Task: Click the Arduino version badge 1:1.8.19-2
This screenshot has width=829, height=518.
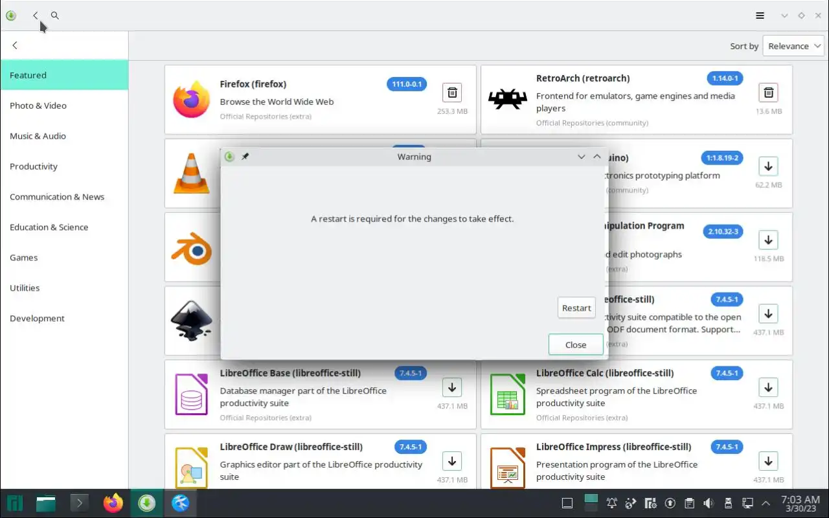Action: coord(722,158)
